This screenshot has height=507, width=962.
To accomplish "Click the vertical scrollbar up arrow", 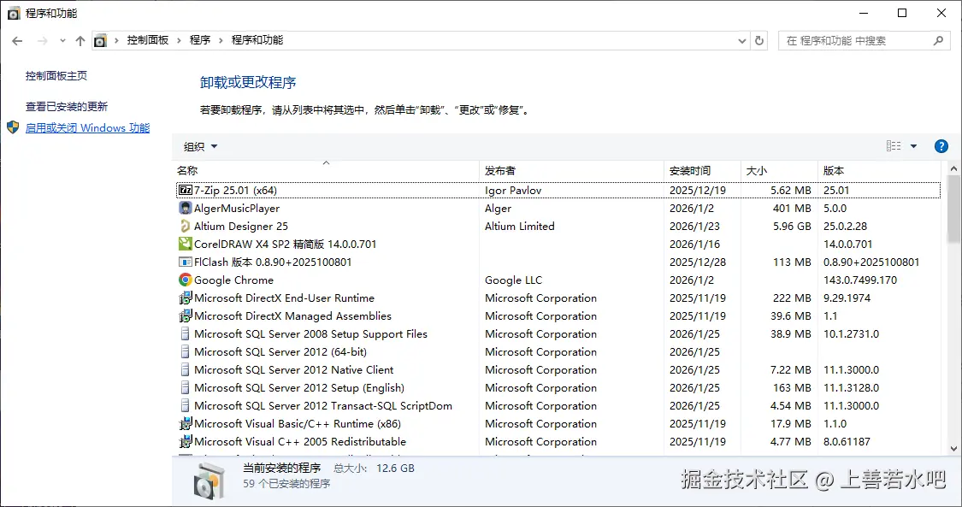I will coord(953,168).
